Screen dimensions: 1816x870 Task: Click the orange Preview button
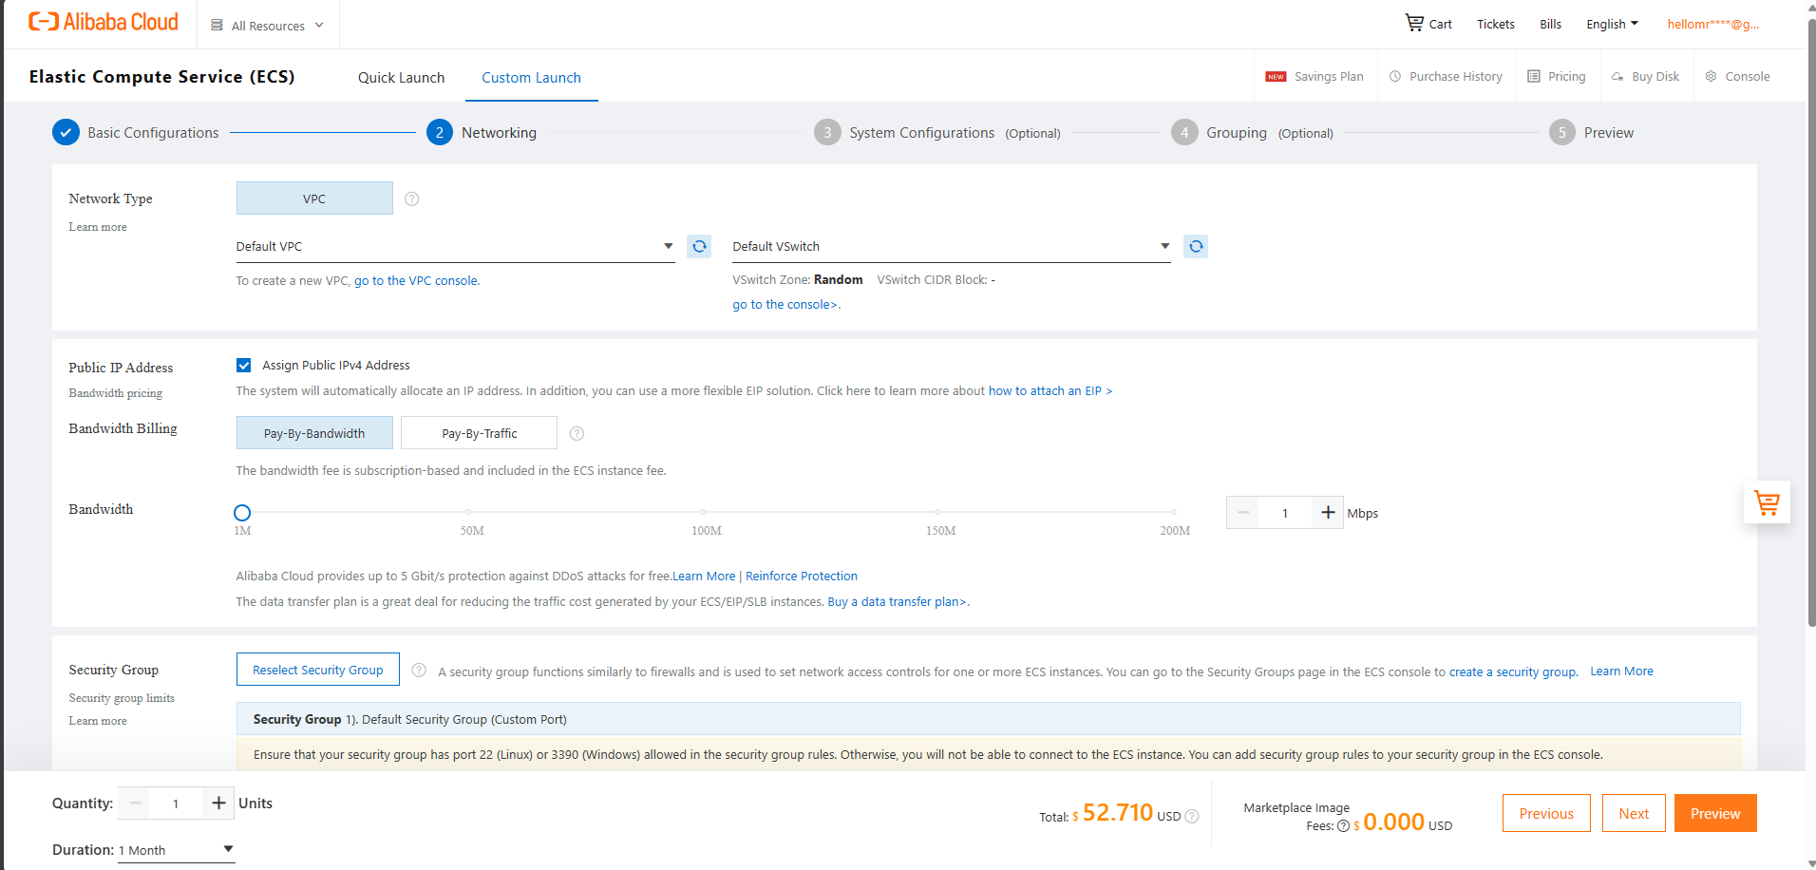[x=1715, y=814]
